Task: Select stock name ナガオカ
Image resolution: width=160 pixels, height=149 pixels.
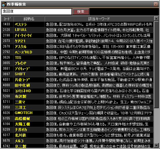Action: point(21,129)
